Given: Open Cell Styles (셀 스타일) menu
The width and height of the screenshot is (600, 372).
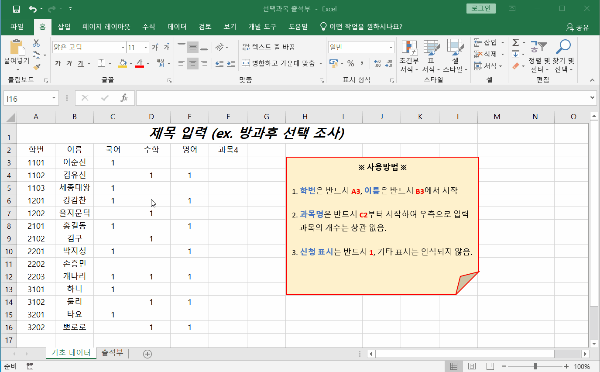Looking at the screenshot, I should pyautogui.click(x=455, y=56).
